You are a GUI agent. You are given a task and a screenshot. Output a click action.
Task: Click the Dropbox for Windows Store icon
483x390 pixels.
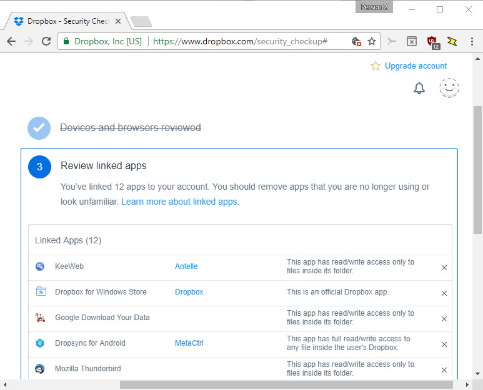tap(41, 291)
